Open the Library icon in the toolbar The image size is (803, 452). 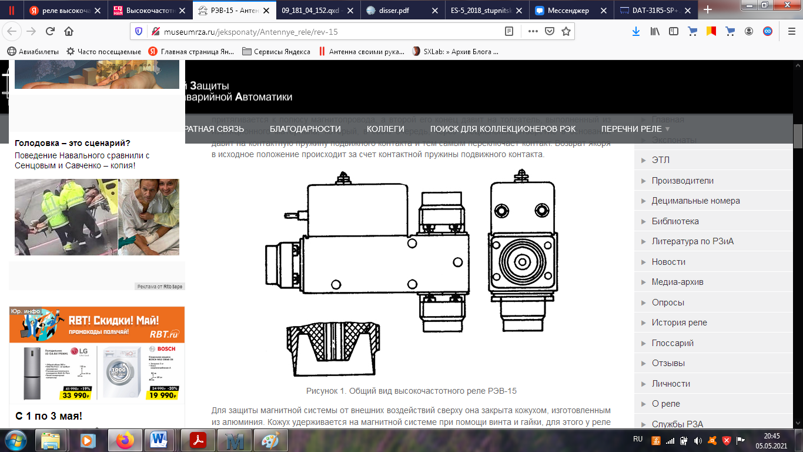point(654,32)
